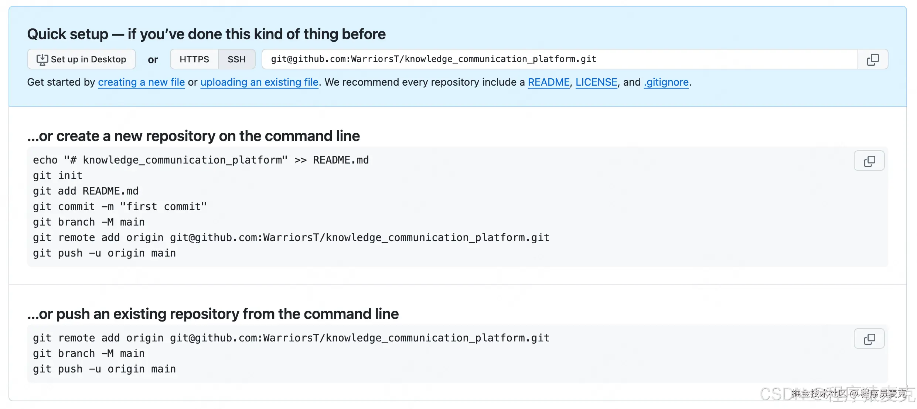Open the uploading an existing file link
Image resolution: width=917 pixels, height=409 pixels.
coord(259,82)
